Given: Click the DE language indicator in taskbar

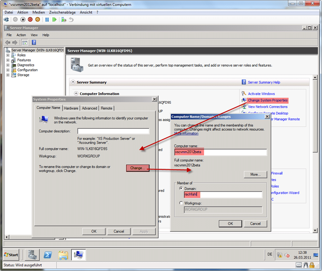Looking at the screenshot, I should 270,254.
